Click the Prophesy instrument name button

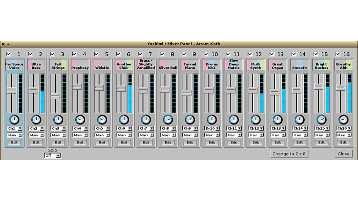(80, 66)
